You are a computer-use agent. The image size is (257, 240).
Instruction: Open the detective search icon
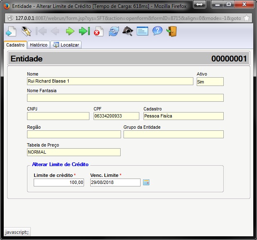point(128,31)
